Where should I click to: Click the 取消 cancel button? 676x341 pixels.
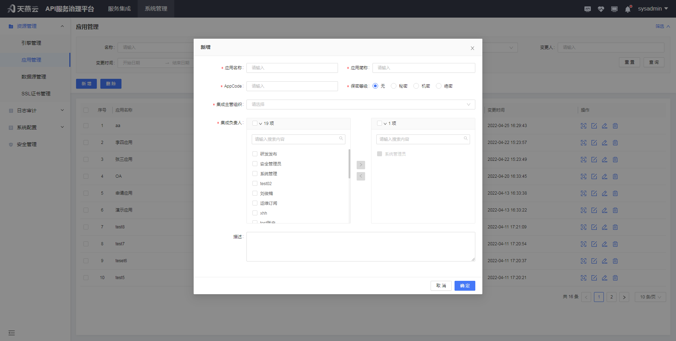click(x=441, y=286)
